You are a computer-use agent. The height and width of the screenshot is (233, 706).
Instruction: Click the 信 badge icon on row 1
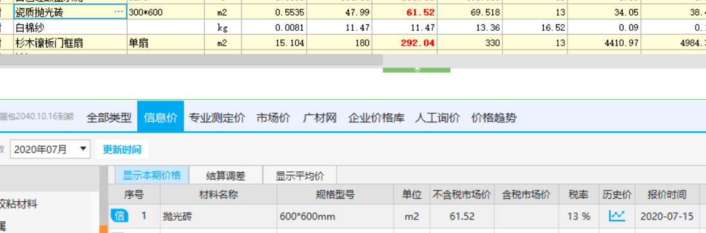[x=119, y=216]
